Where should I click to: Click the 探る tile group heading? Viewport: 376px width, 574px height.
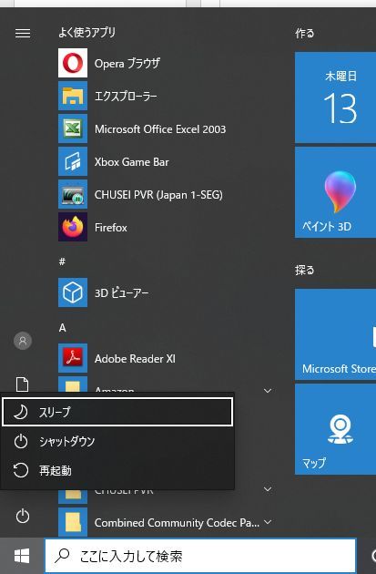[x=305, y=271]
